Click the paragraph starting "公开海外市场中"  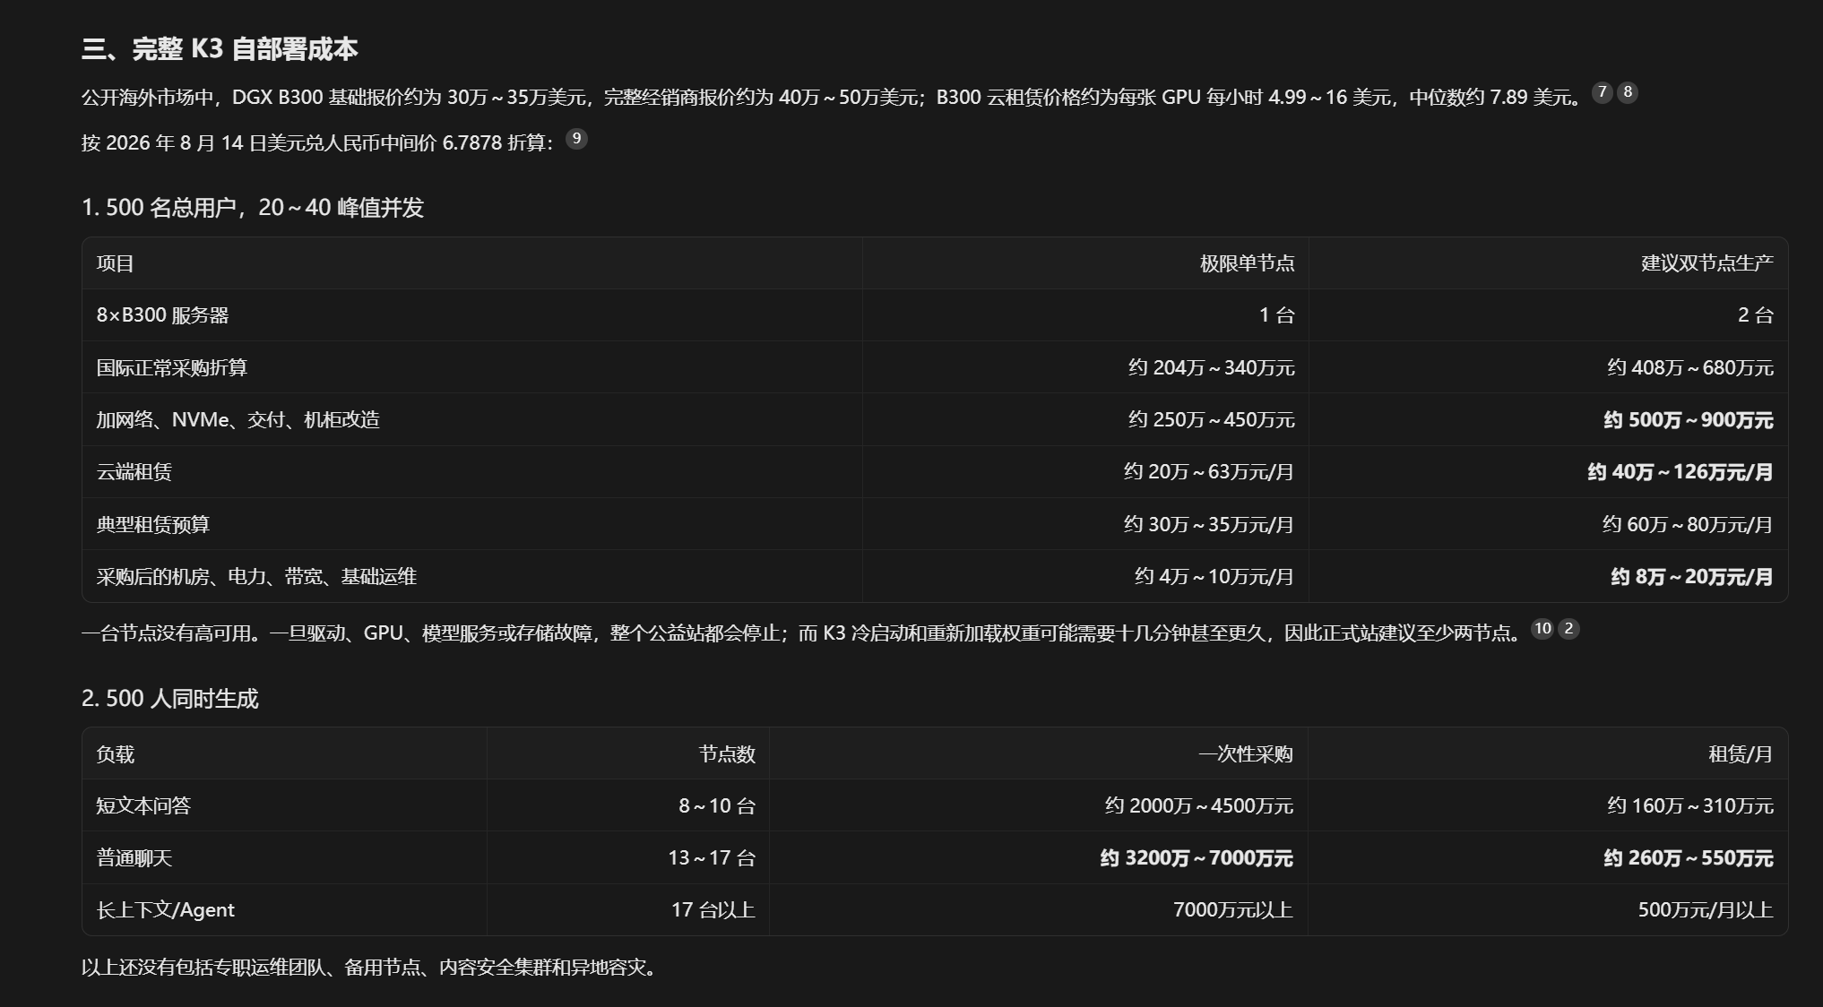pyautogui.click(x=834, y=97)
